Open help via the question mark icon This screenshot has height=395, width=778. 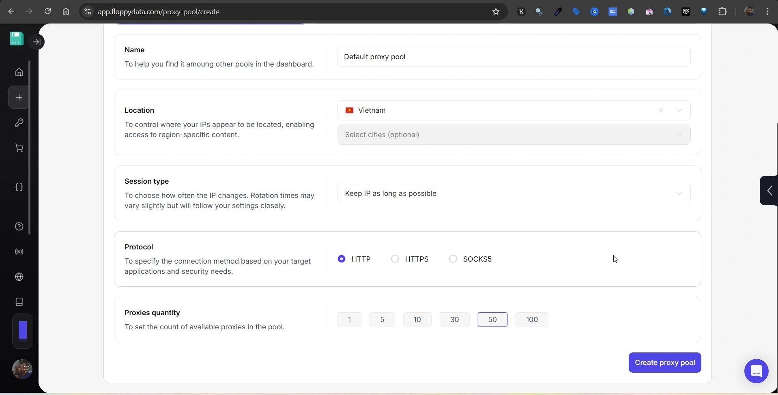coord(19,226)
